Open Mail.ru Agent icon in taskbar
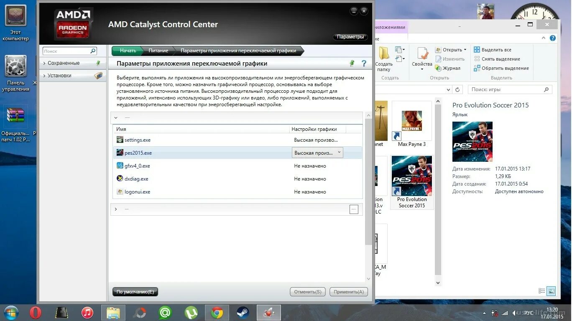The image size is (572, 321). click(x=165, y=313)
